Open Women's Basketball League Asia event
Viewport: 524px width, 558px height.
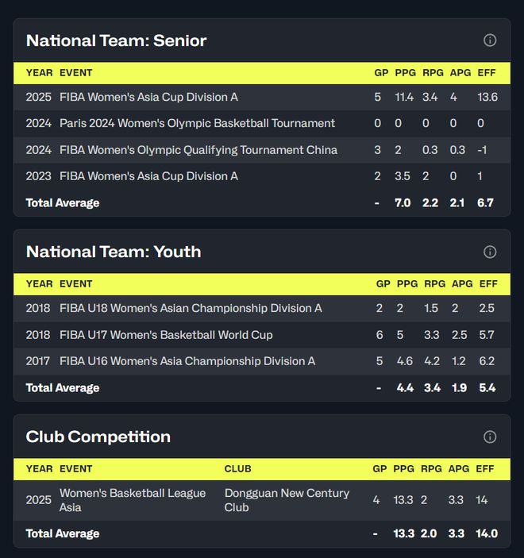[133, 500]
